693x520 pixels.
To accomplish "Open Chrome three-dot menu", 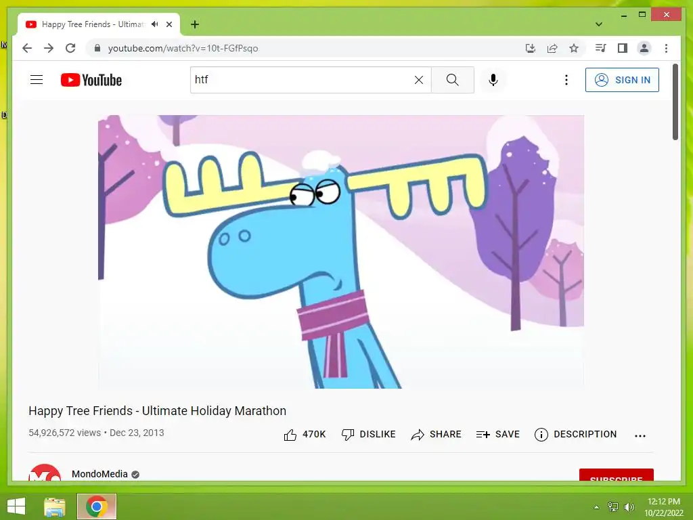I will pos(666,48).
